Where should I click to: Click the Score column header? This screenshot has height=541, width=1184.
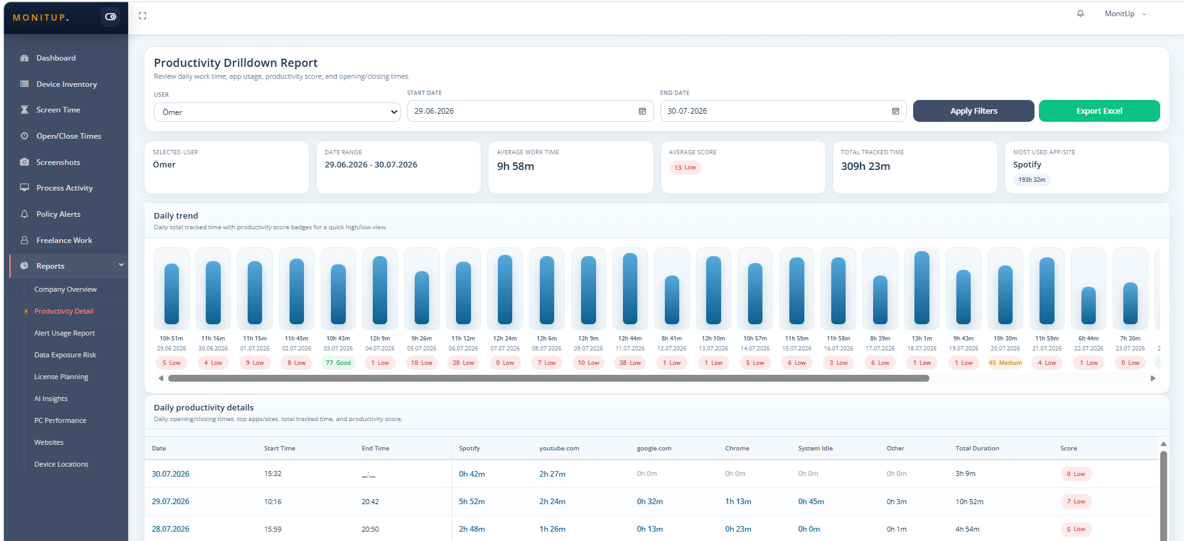1068,449
